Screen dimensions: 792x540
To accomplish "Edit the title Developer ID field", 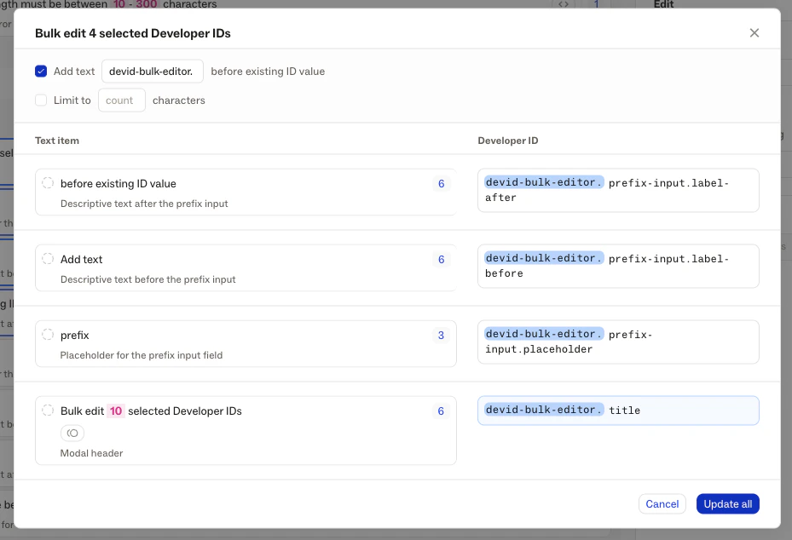I will coord(618,411).
